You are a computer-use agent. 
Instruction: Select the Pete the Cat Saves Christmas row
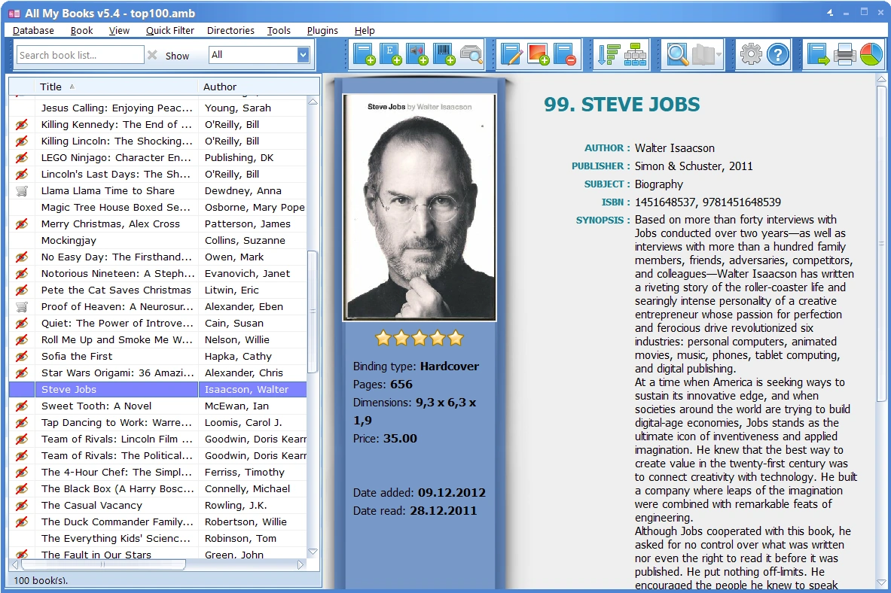[x=158, y=290]
